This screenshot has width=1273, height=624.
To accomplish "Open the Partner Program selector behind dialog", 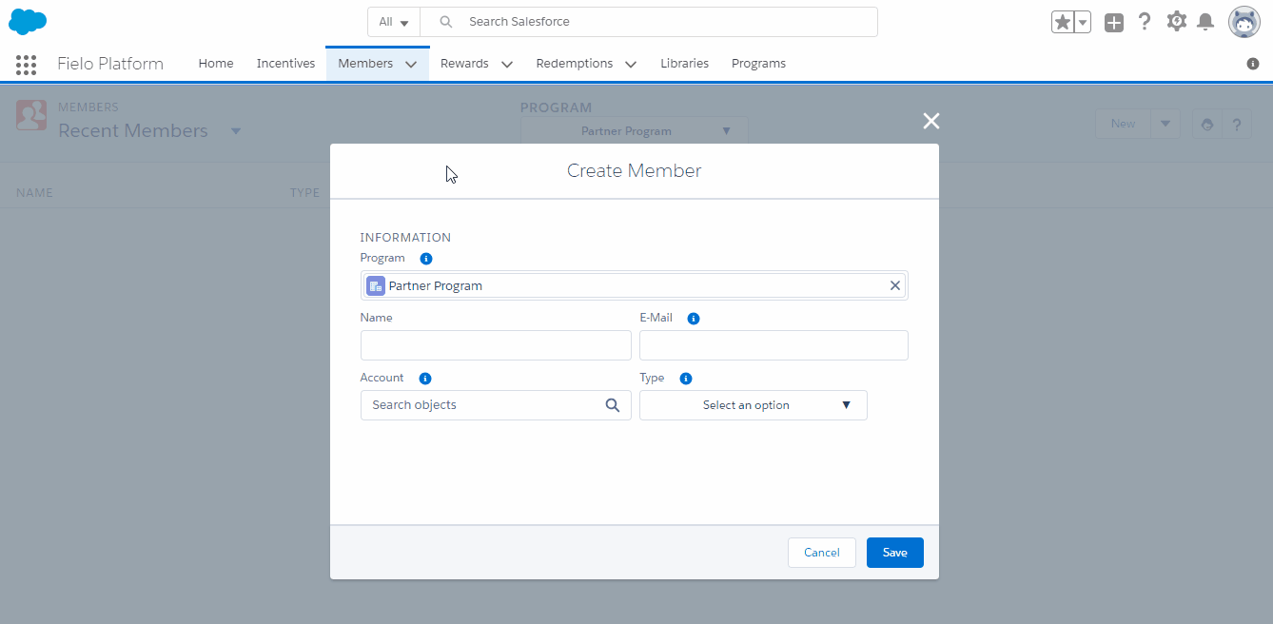I will [635, 131].
